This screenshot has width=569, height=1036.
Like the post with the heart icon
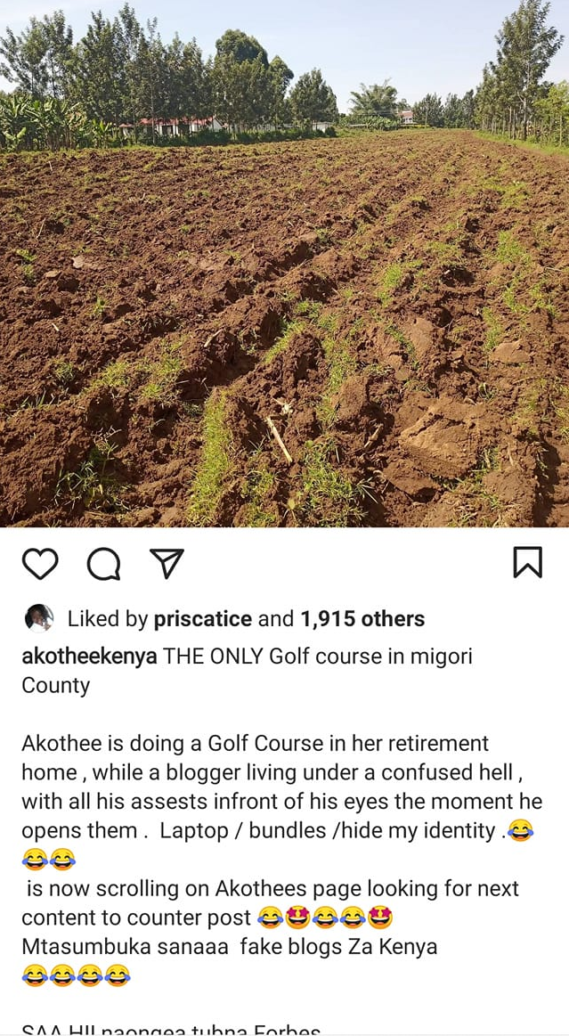coord(40,563)
